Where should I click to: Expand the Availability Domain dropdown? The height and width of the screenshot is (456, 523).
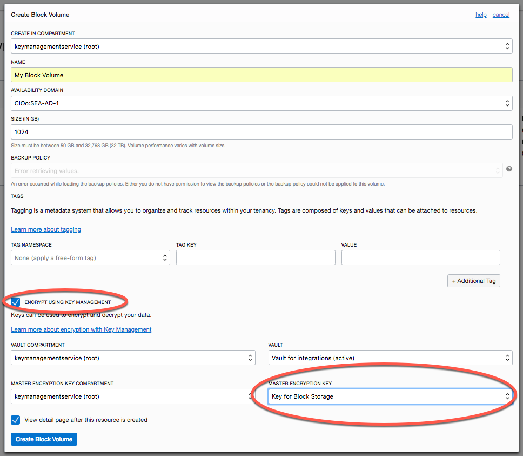coord(261,103)
